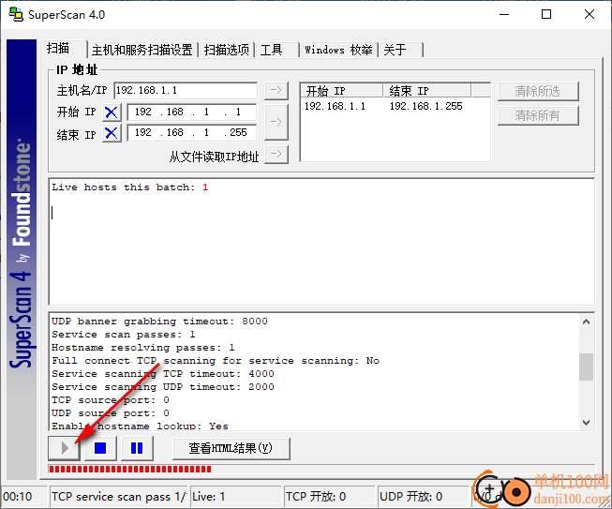
Task: Click the 'UDP banner grabbing timeout: 8000' line
Action: (159, 322)
